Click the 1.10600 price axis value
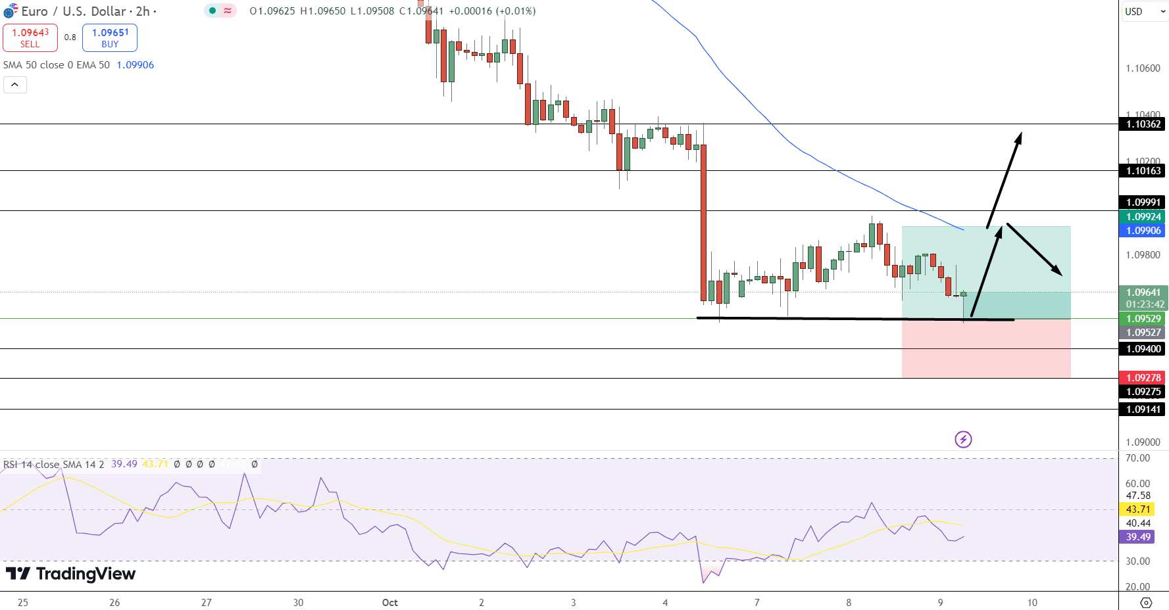 point(1143,68)
